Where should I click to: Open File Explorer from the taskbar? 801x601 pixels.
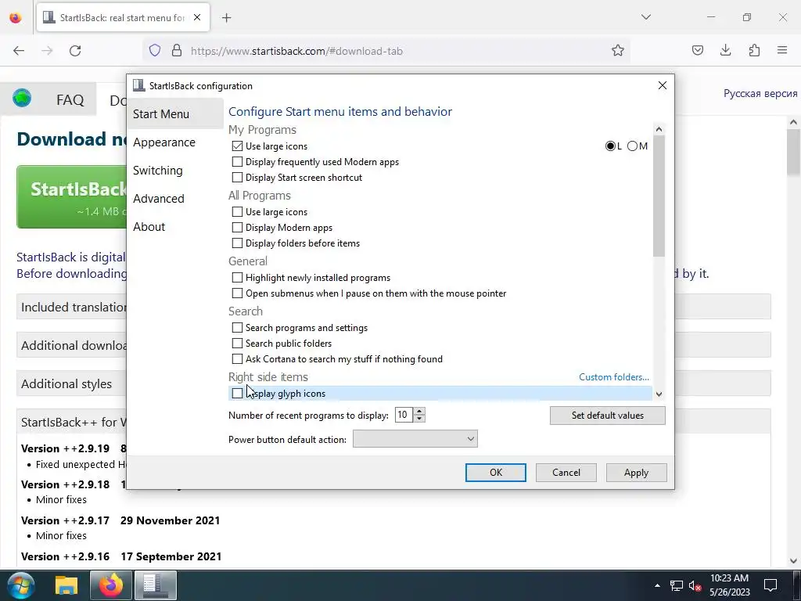tap(66, 585)
